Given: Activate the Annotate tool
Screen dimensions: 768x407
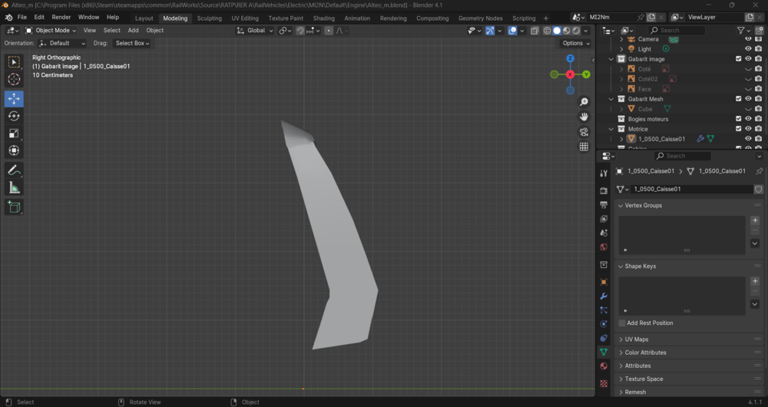Looking at the screenshot, I should [x=14, y=170].
